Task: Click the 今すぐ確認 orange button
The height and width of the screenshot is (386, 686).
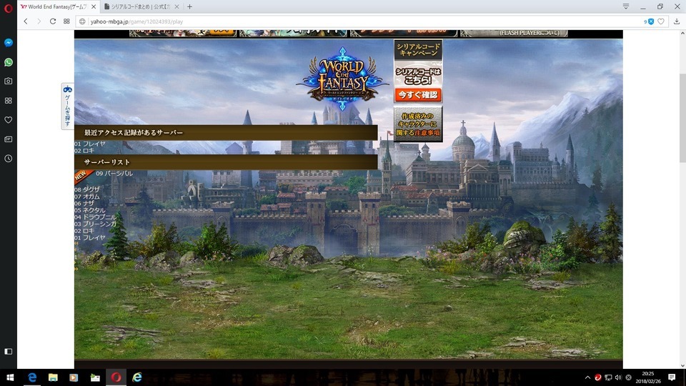Action: coord(418,94)
